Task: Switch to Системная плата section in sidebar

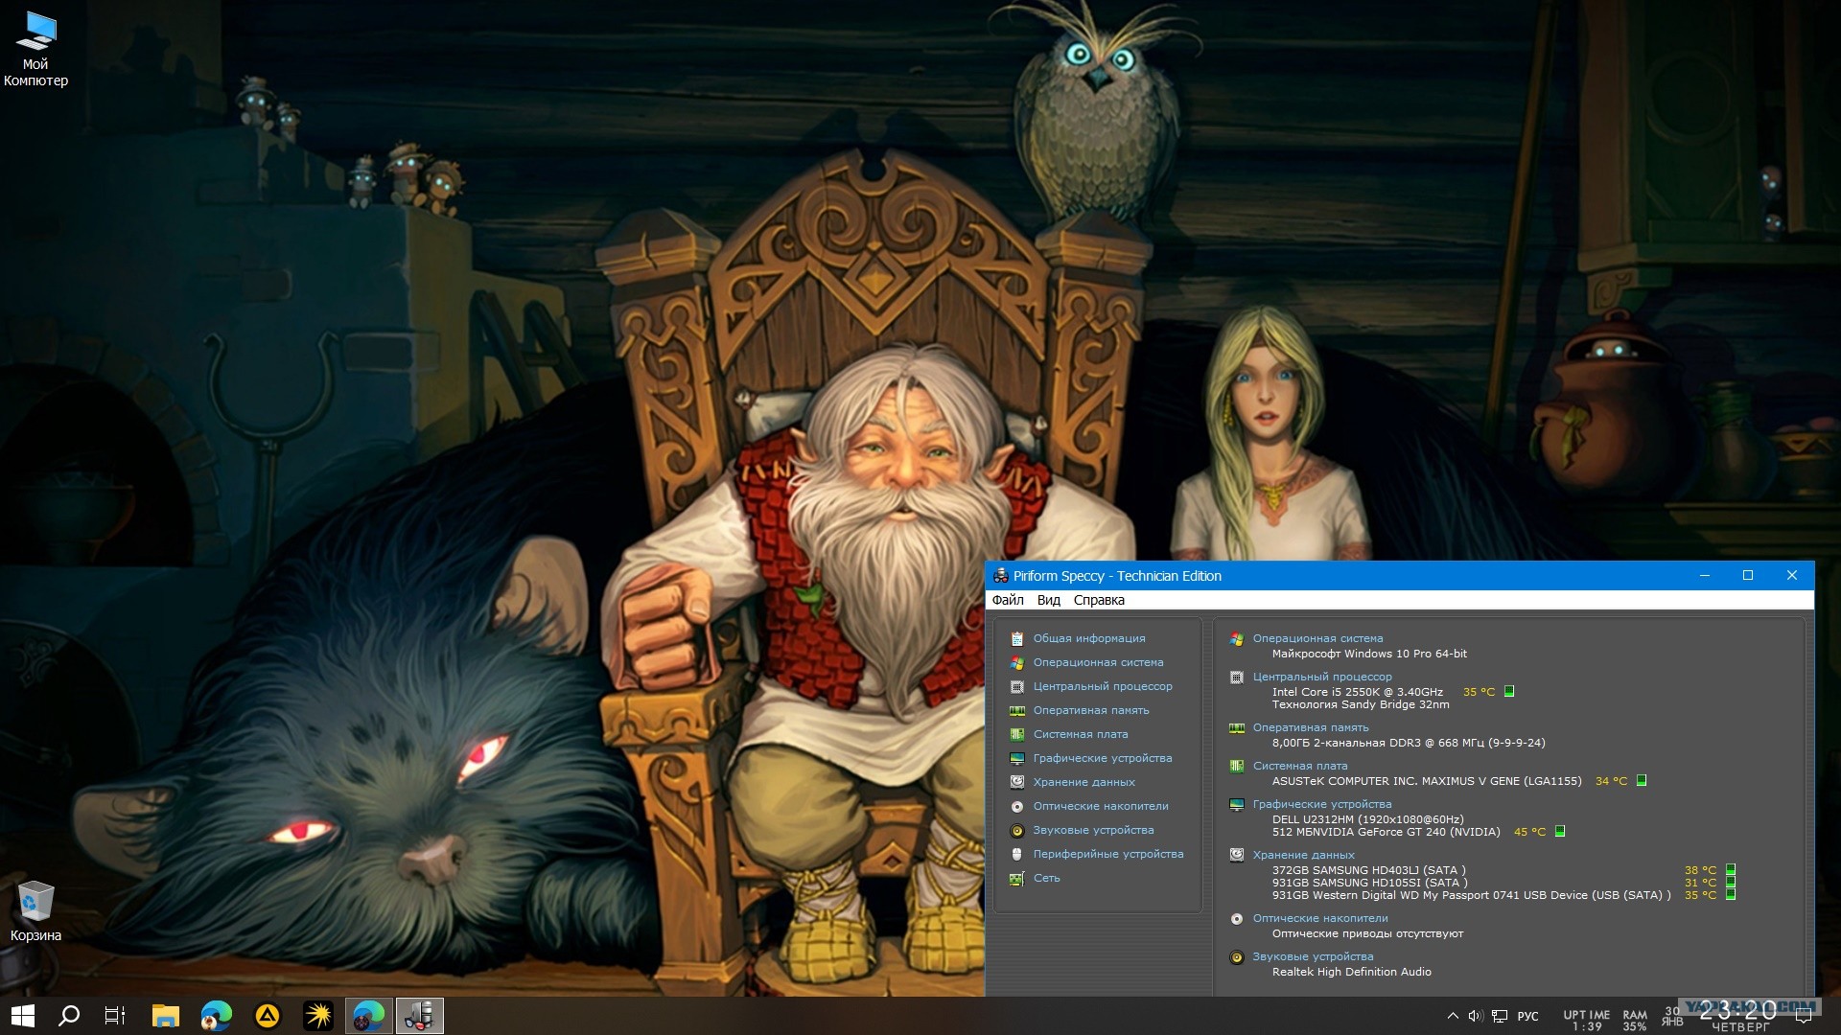Action: (1081, 734)
